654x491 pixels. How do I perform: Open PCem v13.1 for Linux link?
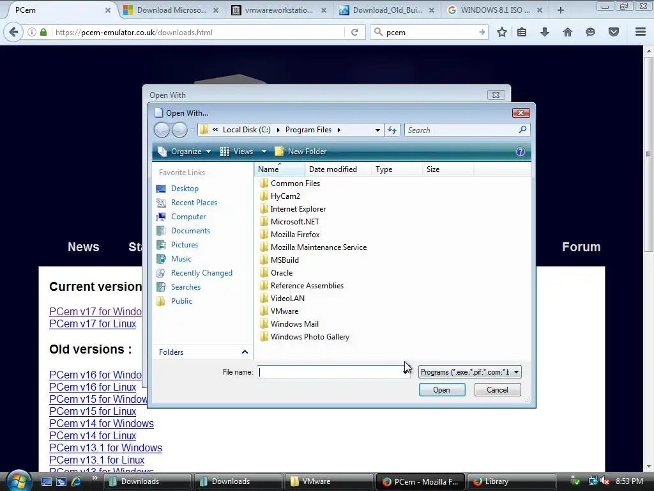[97, 460]
